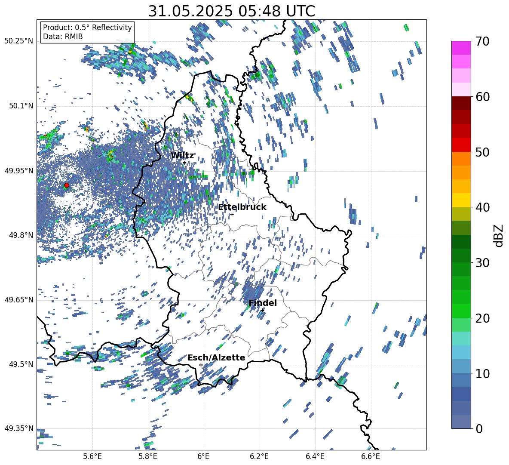Click the yellow colorbar swatch near 40
This screenshot has height=465, width=509.
(461, 200)
